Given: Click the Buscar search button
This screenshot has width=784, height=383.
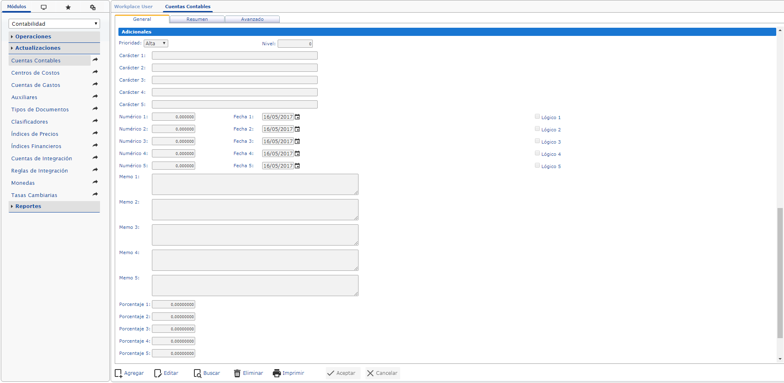Looking at the screenshot, I should click(x=207, y=373).
